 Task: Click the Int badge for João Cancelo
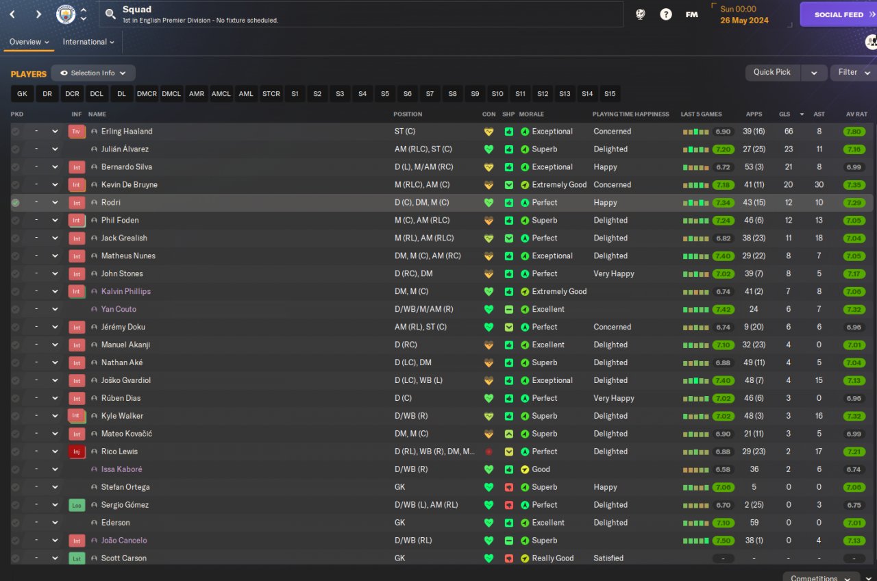(x=77, y=541)
